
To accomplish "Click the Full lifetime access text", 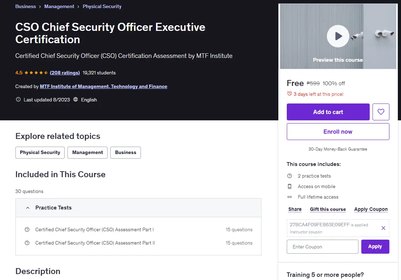I will click(x=318, y=197).
